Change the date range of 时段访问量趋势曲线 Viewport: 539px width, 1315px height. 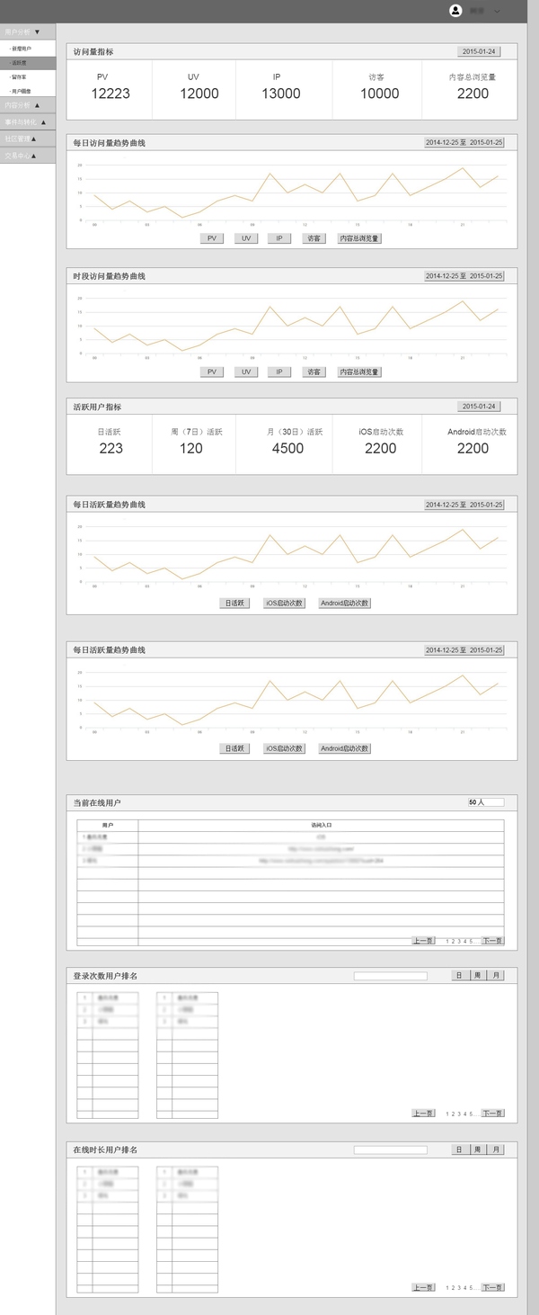(x=464, y=275)
